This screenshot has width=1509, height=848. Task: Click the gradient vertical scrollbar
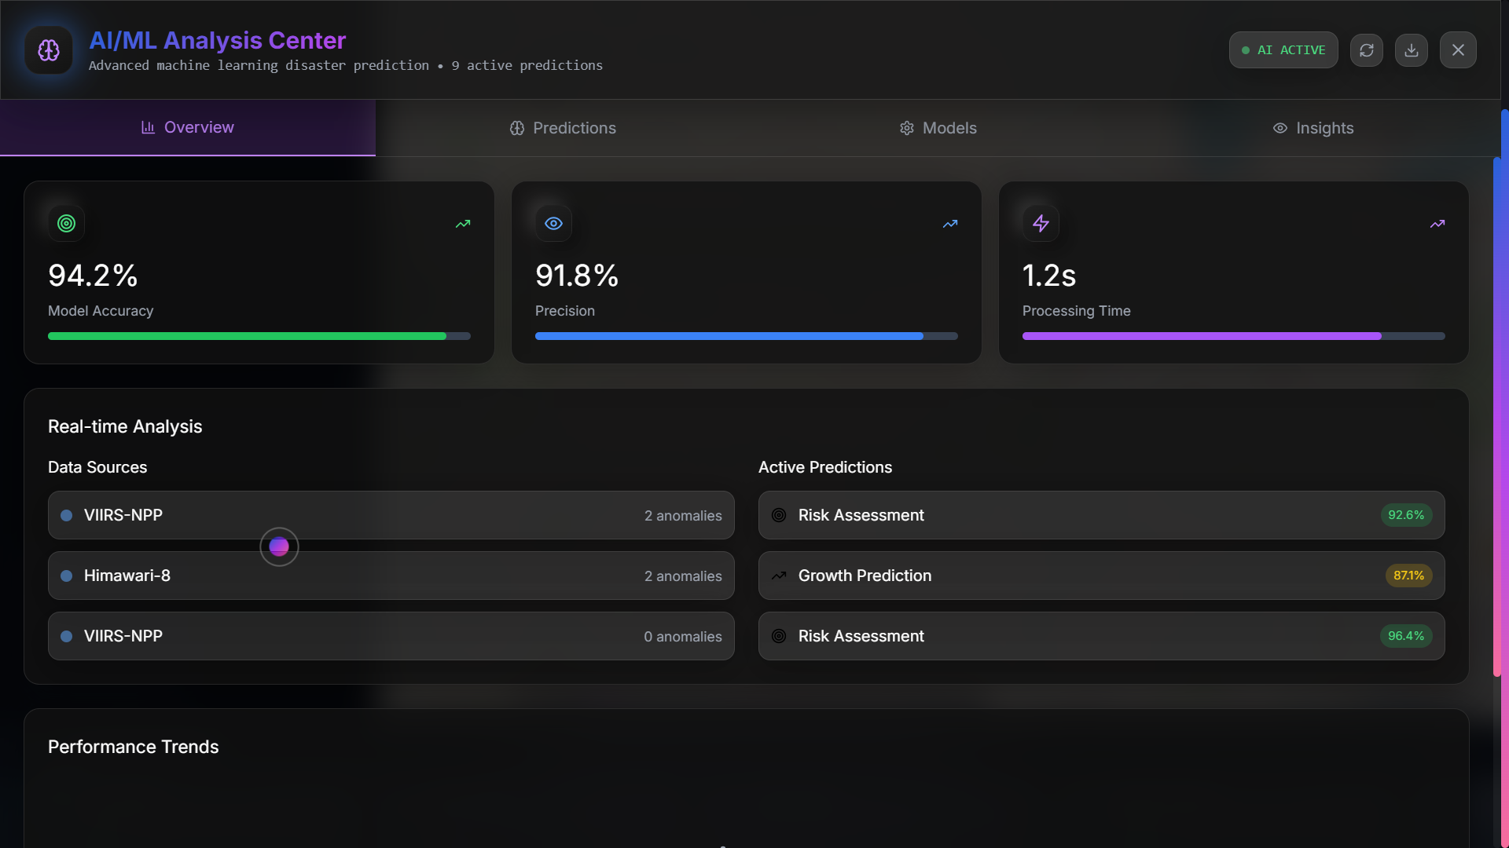tap(1498, 416)
